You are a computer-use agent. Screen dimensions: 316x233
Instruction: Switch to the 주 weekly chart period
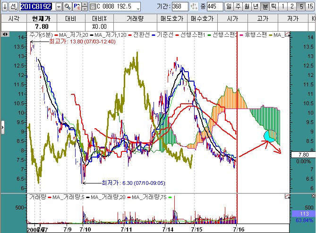coord(238,7)
